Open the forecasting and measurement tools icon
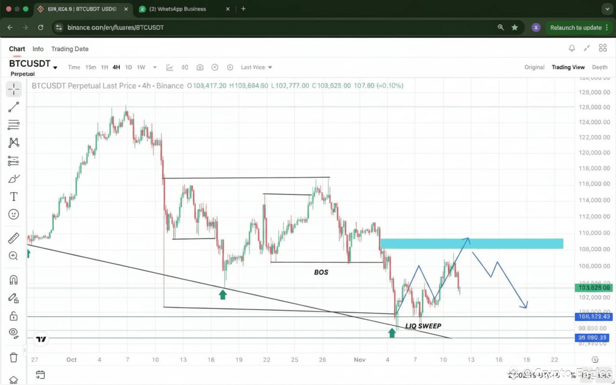 click(13, 161)
